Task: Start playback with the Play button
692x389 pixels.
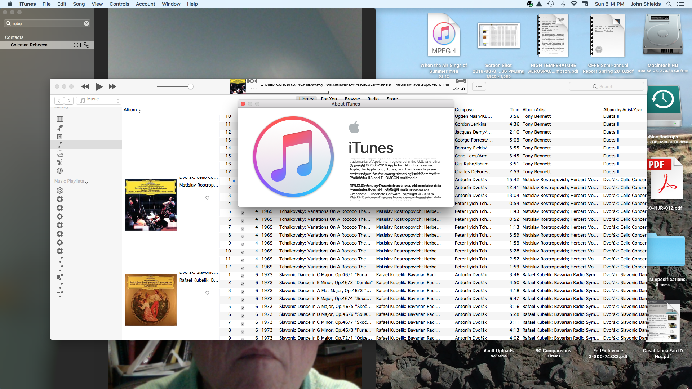Action: (x=99, y=86)
